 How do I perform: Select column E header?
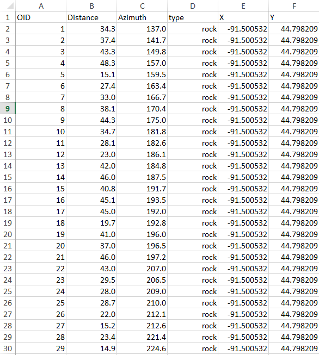243,6
